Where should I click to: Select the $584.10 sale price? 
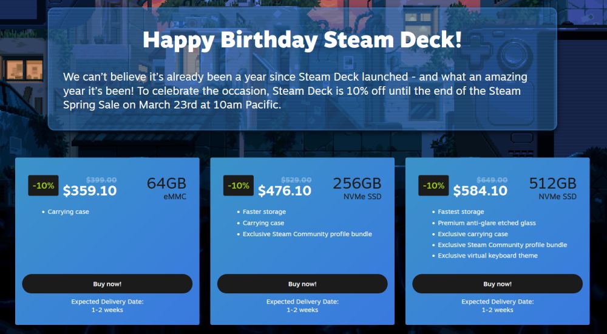tap(480, 191)
